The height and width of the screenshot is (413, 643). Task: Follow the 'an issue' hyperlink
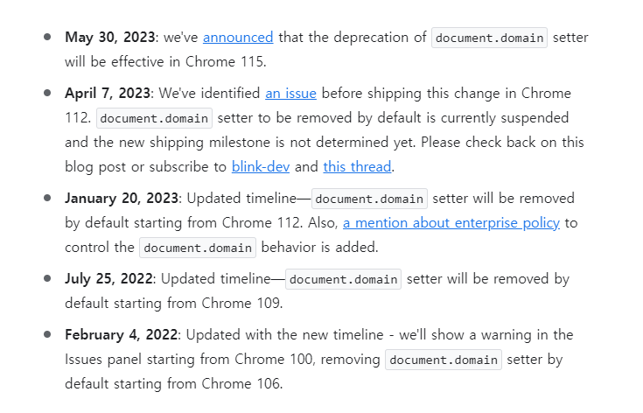click(x=290, y=93)
